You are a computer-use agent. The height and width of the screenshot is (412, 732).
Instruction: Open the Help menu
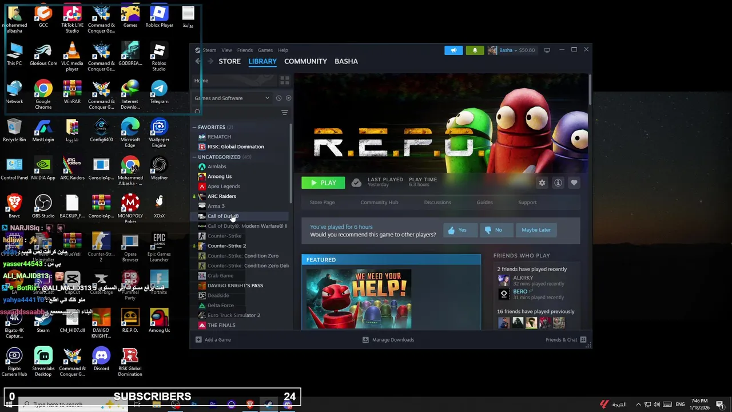(x=283, y=50)
